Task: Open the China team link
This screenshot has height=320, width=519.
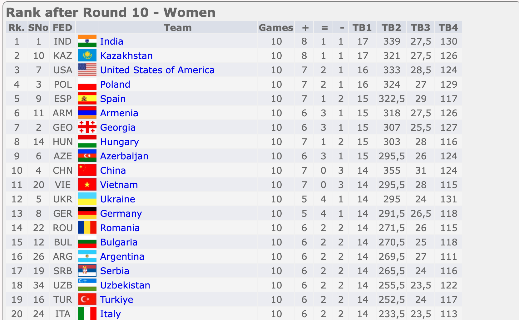Action: (113, 171)
